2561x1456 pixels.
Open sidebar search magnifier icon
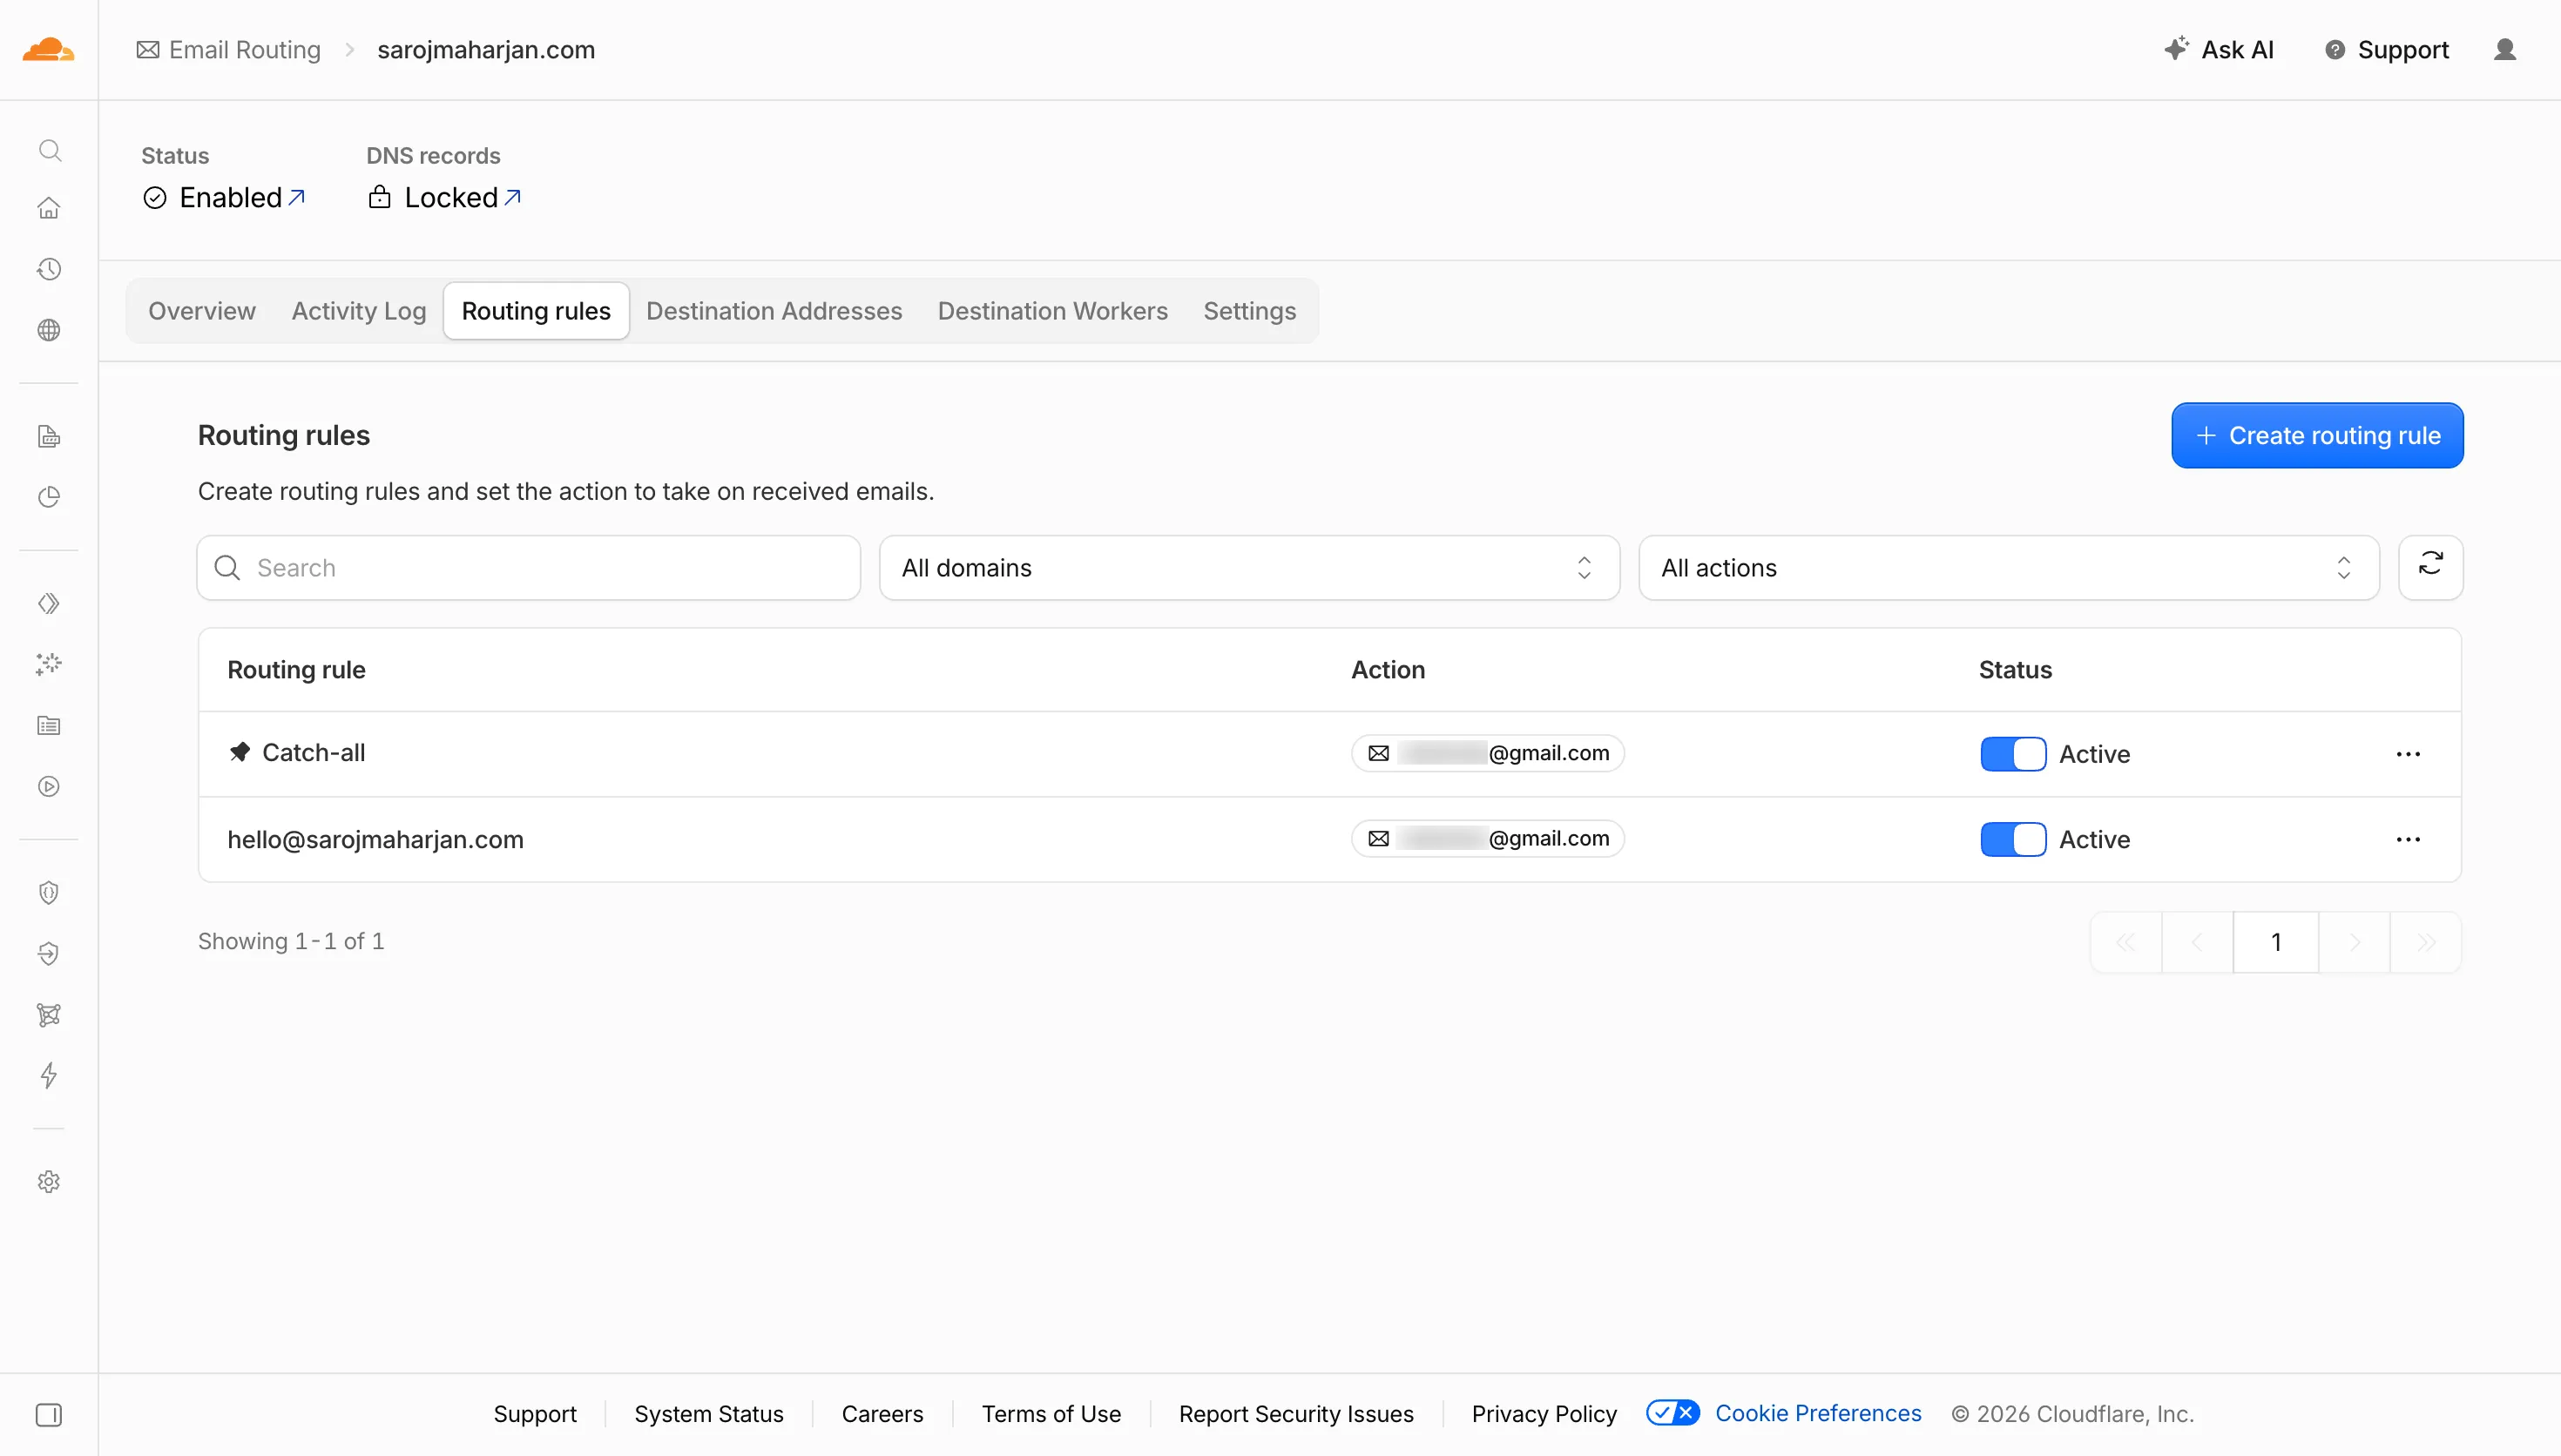coord(49,150)
